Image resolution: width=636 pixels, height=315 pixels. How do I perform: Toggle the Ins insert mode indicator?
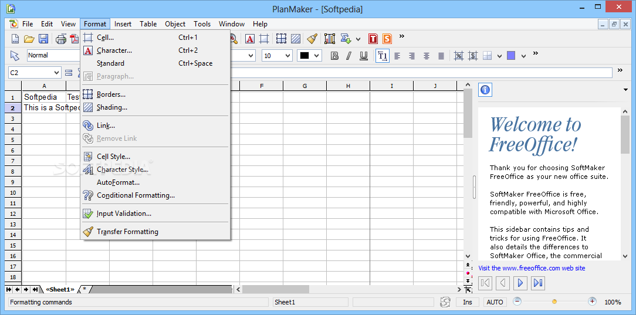[x=468, y=302]
